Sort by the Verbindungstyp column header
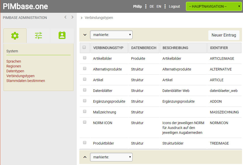Image resolution: width=243 pixels, height=165 pixels. tap(108, 48)
